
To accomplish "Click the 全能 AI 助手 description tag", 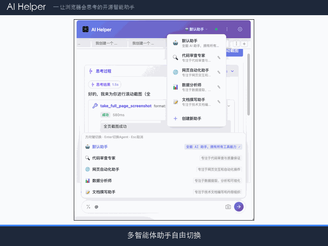I will 213,147.
